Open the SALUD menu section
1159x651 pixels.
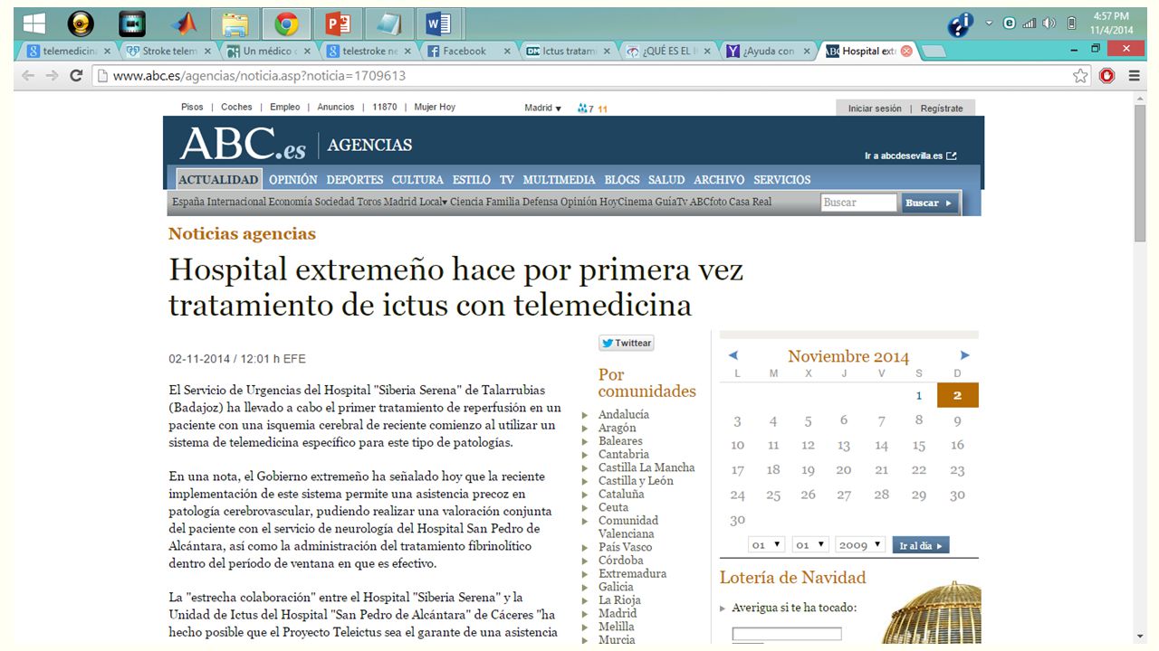click(x=666, y=180)
